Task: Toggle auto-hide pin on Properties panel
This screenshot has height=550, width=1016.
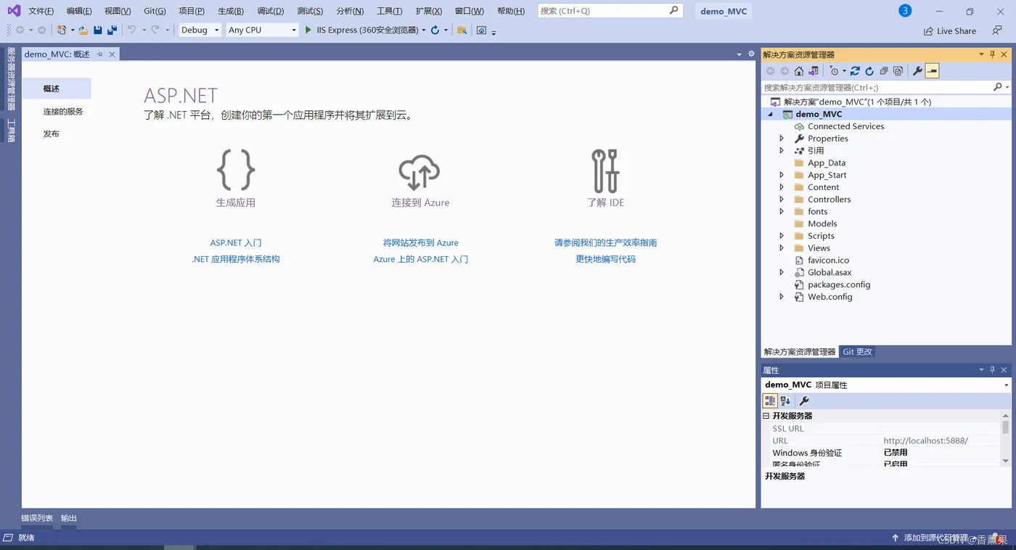Action: click(x=993, y=370)
